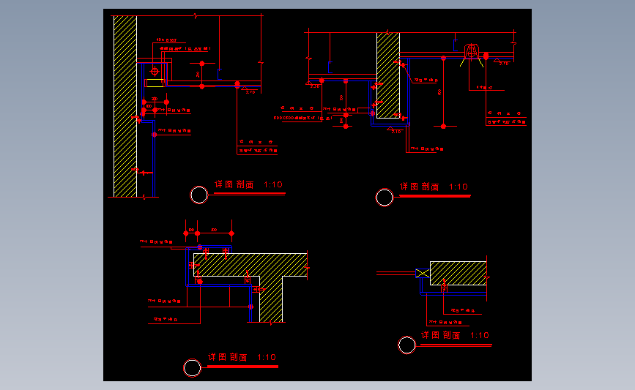The image size is (635, 390).
Task: Click the top-right detail's 详图剖面 1:10 title
Action: pyautogui.click(x=434, y=187)
